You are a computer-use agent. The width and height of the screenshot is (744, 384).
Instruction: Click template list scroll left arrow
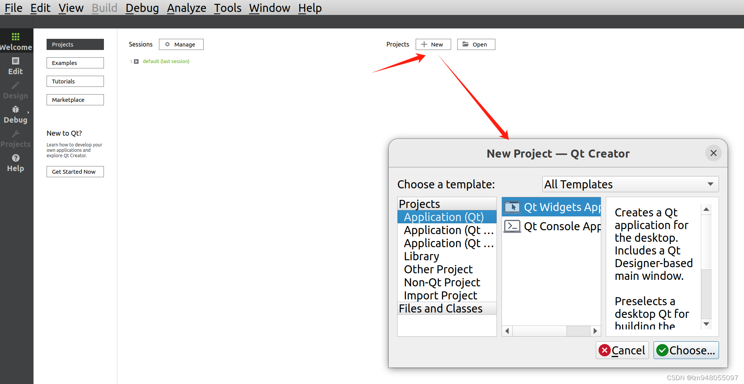click(x=507, y=331)
